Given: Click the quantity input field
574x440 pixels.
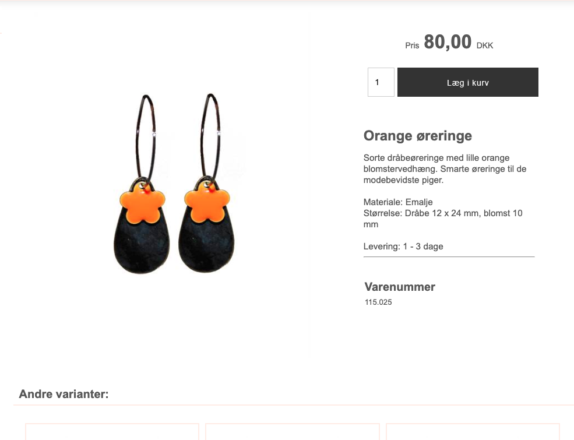Looking at the screenshot, I should pyautogui.click(x=381, y=82).
